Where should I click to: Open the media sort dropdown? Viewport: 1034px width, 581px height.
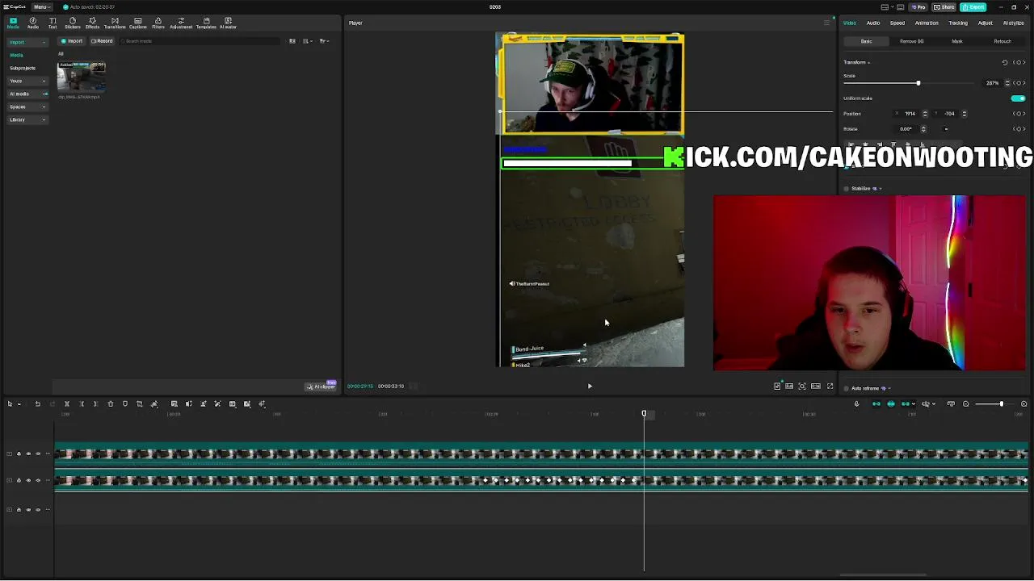[x=308, y=41]
